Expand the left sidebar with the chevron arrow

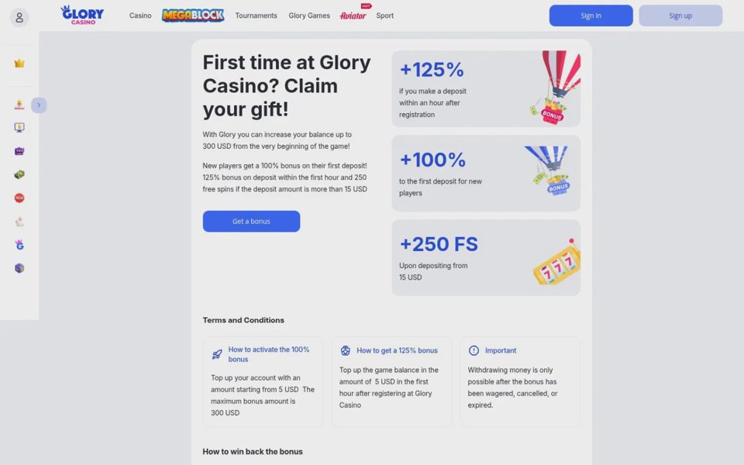[x=39, y=105]
